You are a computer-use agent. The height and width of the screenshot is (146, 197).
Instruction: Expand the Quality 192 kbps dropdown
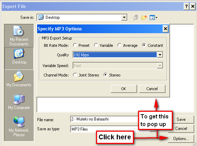coord(160,55)
